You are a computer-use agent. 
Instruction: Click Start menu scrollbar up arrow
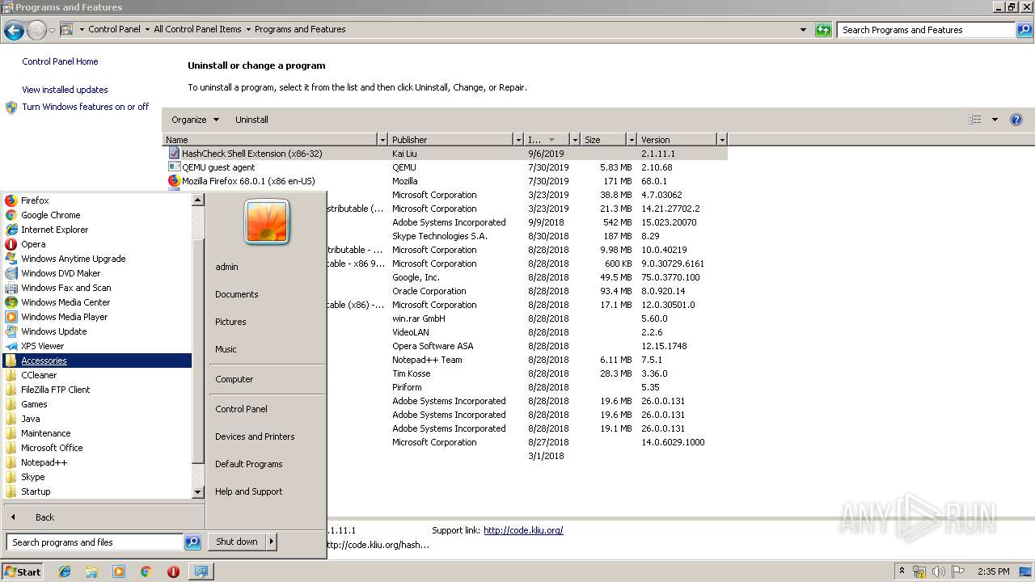pyautogui.click(x=197, y=200)
